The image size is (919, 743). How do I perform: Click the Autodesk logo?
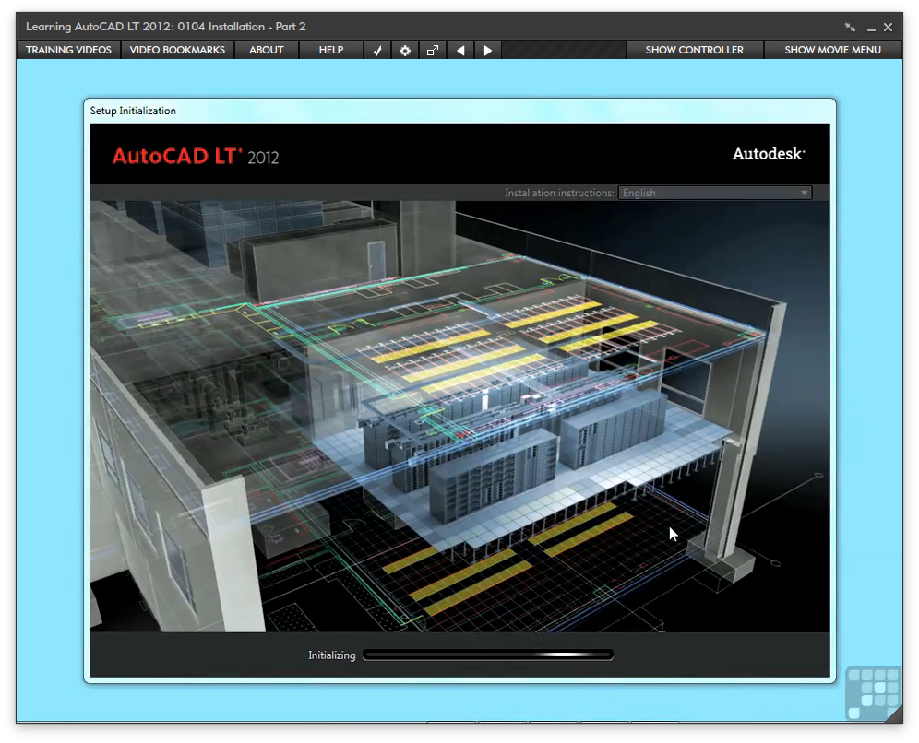(770, 155)
